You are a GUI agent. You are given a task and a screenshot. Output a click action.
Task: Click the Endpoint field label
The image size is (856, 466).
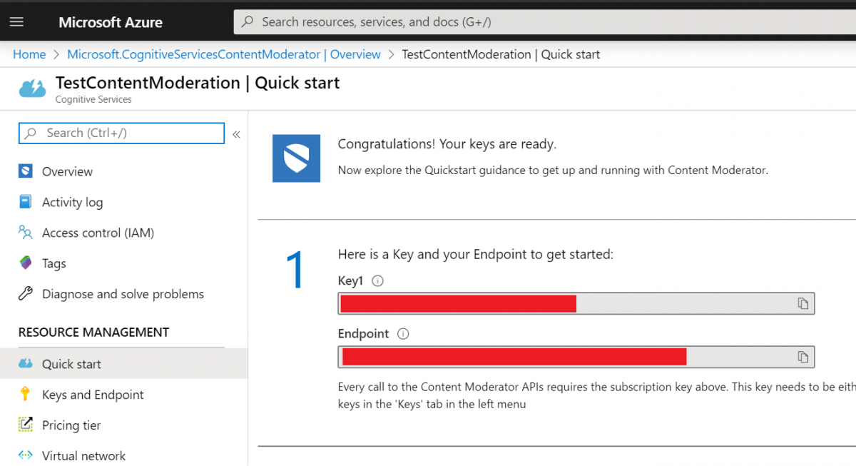[x=364, y=334]
